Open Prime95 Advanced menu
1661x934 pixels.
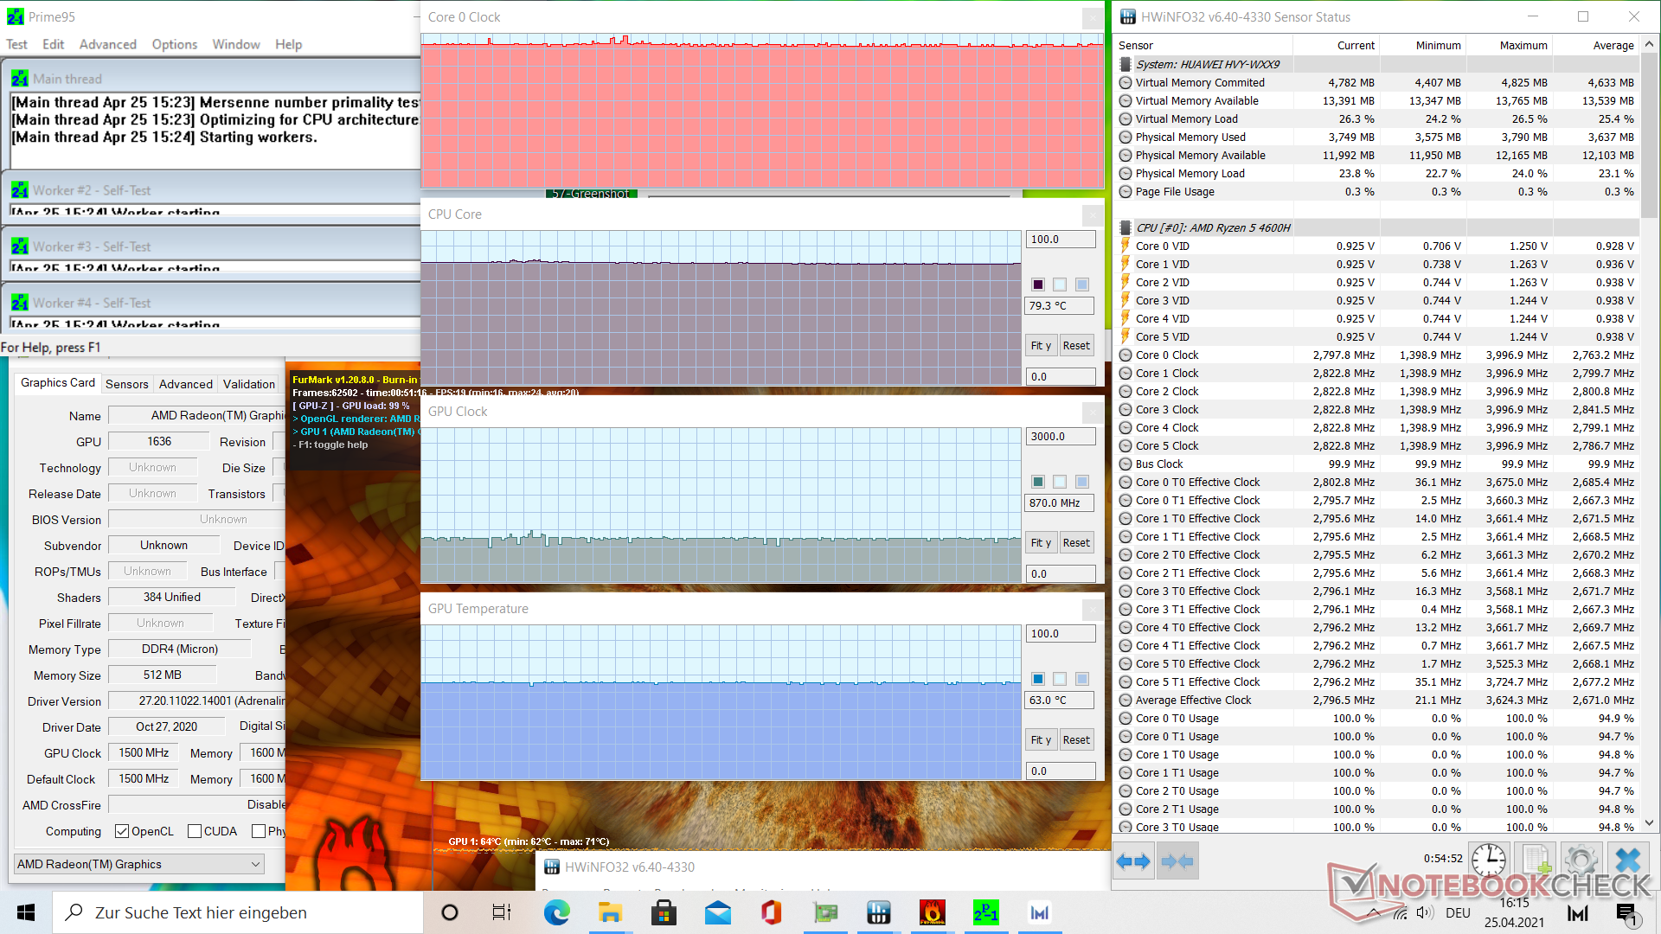107,44
